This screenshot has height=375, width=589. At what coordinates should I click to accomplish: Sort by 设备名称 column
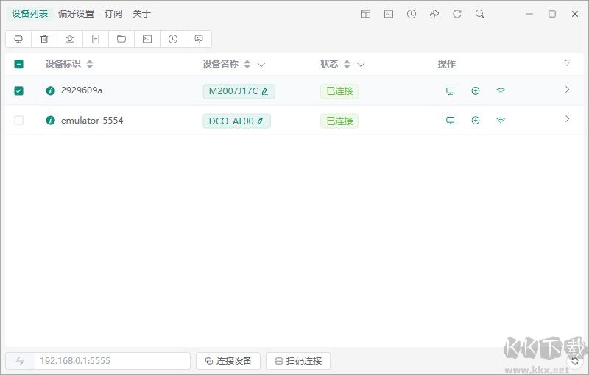[x=247, y=64]
